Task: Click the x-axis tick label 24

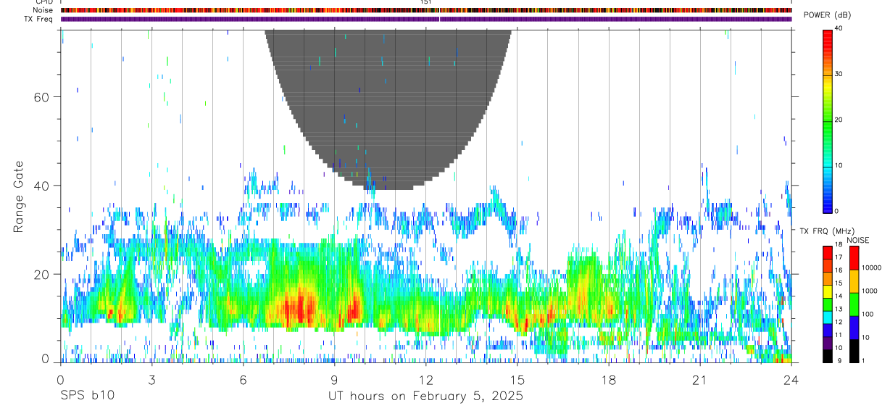Action: pos(791,380)
